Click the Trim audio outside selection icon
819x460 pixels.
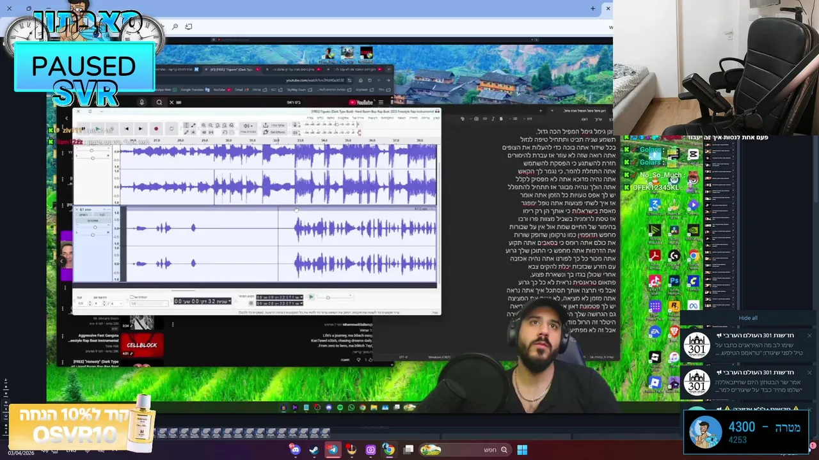coord(203,132)
